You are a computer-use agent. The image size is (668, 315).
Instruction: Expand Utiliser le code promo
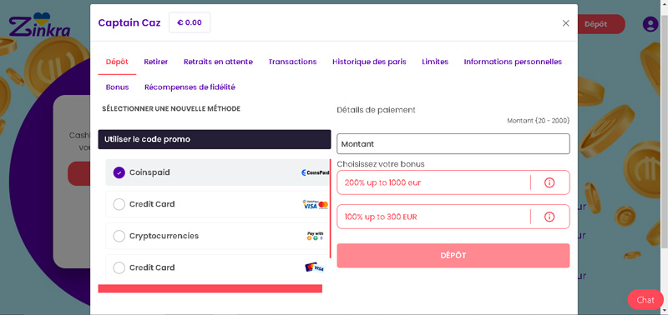click(x=215, y=139)
